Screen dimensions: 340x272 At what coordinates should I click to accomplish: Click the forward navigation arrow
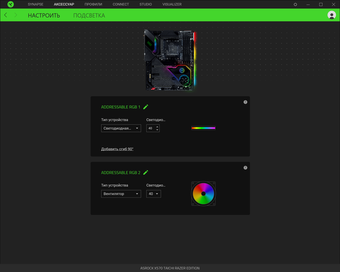[x=16, y=15]
